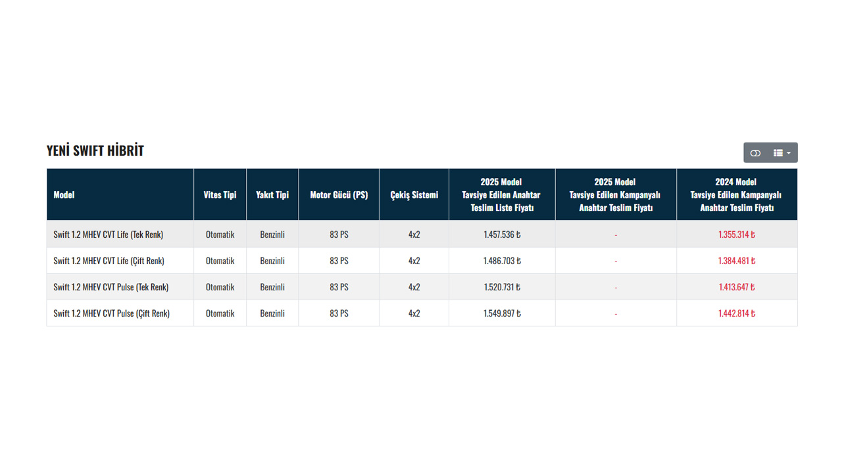The image size is (842, 473).
Task: Open the table columns dropdown
Action: click(x=782, y=152)
